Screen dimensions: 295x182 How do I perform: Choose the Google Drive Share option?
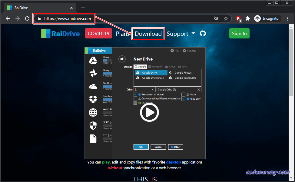150,78
